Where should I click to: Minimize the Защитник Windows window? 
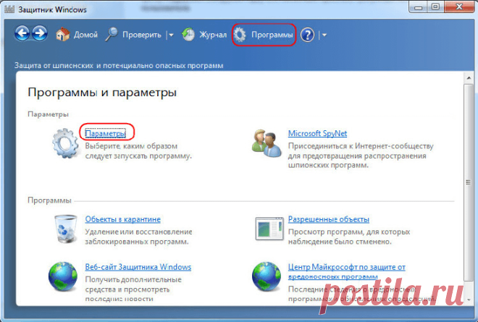click(419, 7)
